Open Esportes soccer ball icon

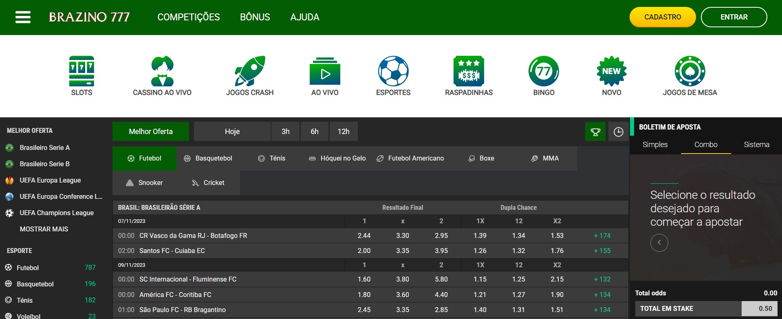pos(393,71)
